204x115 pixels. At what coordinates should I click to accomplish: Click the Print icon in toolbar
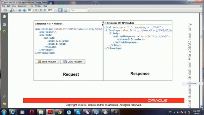pos(5,10)
